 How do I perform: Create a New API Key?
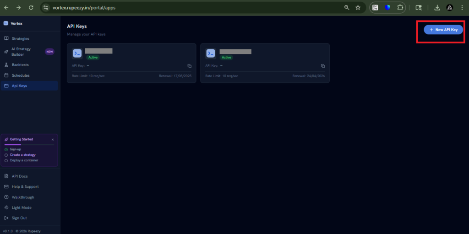coord(443,30)
